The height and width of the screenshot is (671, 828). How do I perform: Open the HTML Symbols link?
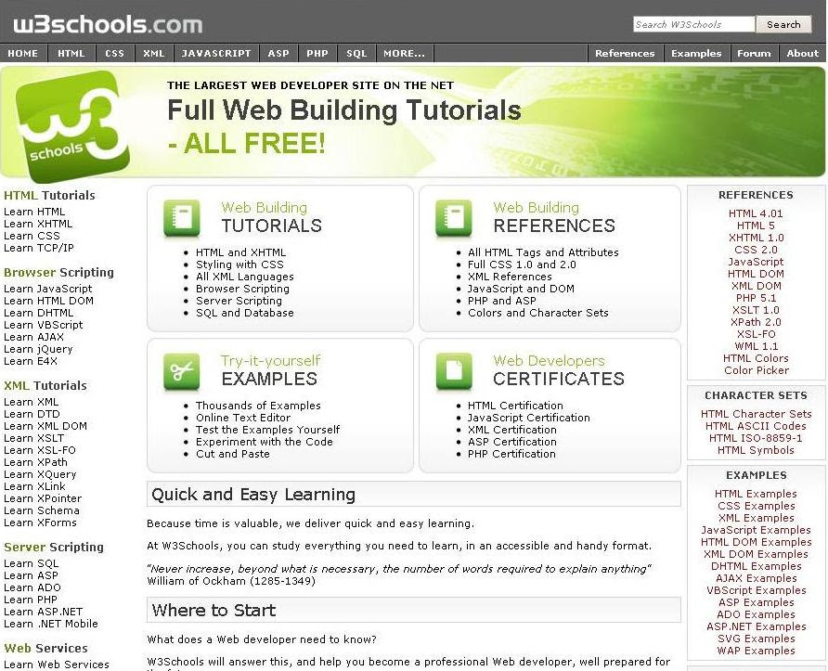[756, 450]
